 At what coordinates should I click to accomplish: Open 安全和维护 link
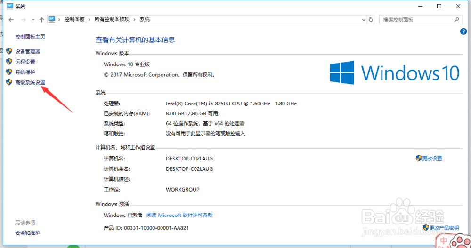pyautogui.click(x=28, y=233)
